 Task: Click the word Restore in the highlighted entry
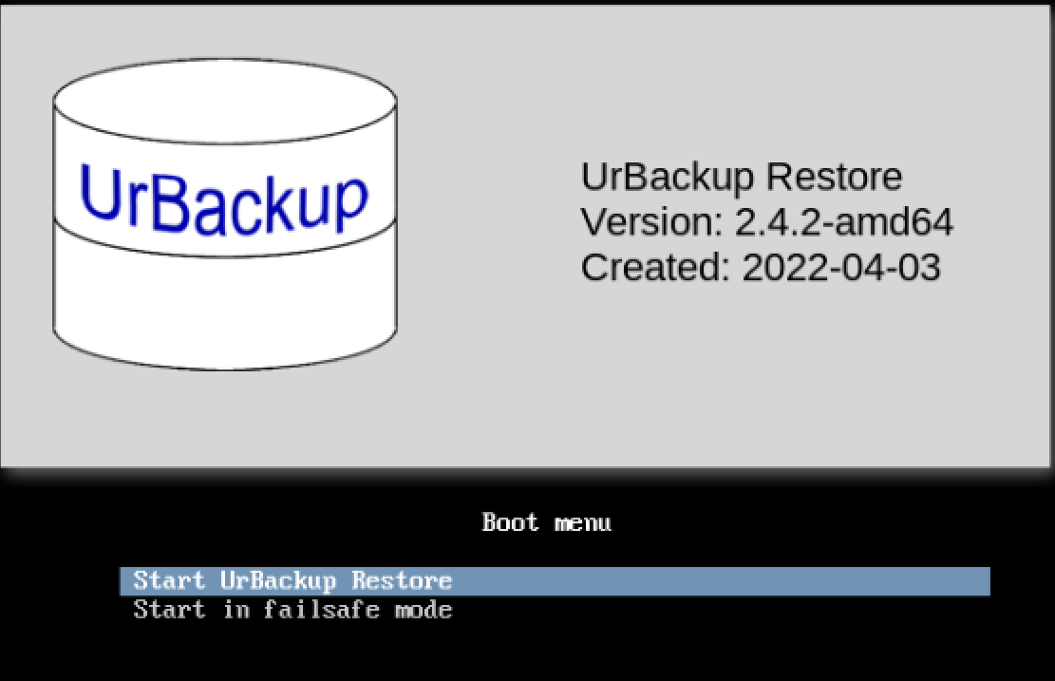click(x=402, y=580)
